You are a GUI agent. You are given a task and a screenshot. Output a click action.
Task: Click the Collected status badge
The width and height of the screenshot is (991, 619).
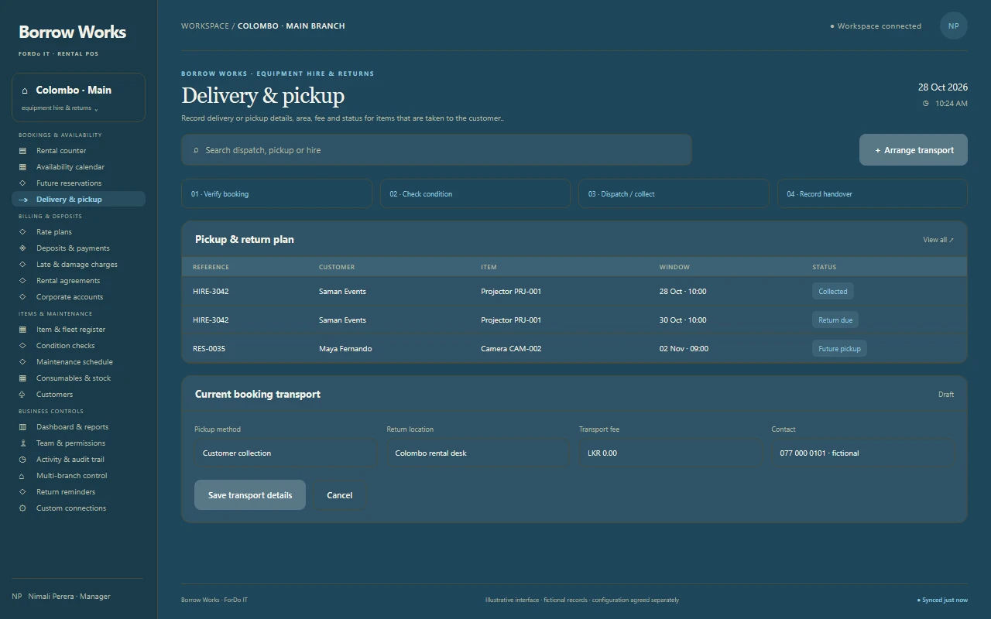pos(833,292)
